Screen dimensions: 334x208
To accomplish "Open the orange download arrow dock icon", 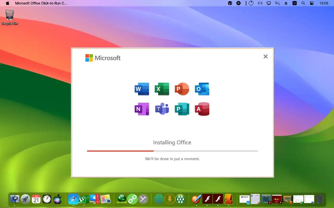I will (x=170, y=199).
